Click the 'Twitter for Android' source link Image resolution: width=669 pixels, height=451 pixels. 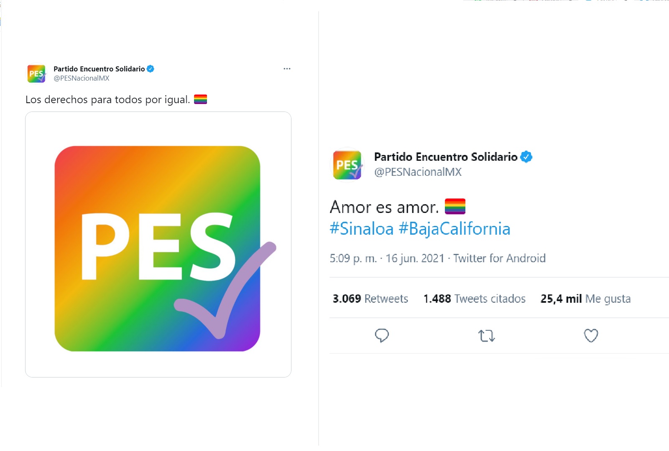click(x=499, y=258)
